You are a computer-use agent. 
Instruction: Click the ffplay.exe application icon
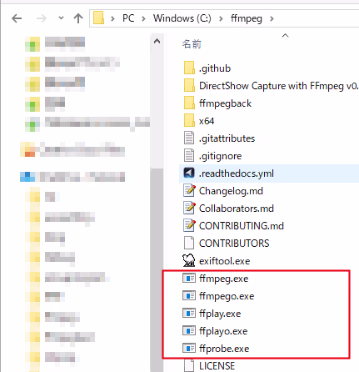click(x=189, y=313)
